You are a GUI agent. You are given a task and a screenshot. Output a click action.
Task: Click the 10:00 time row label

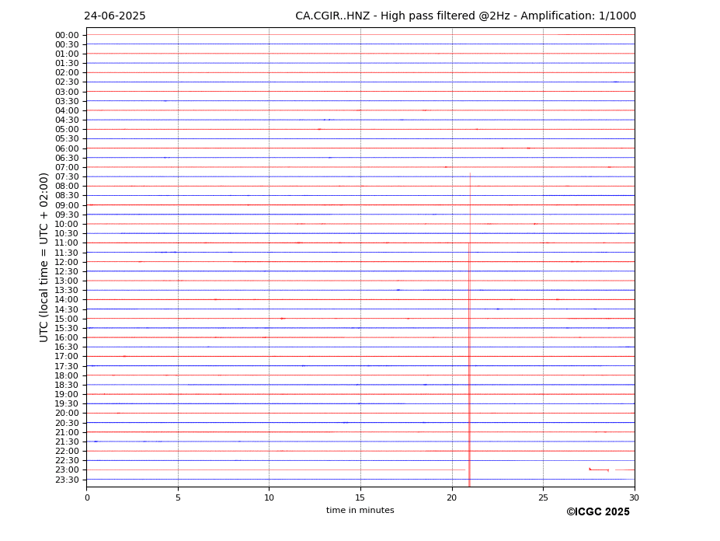click(x=67, y=225)
